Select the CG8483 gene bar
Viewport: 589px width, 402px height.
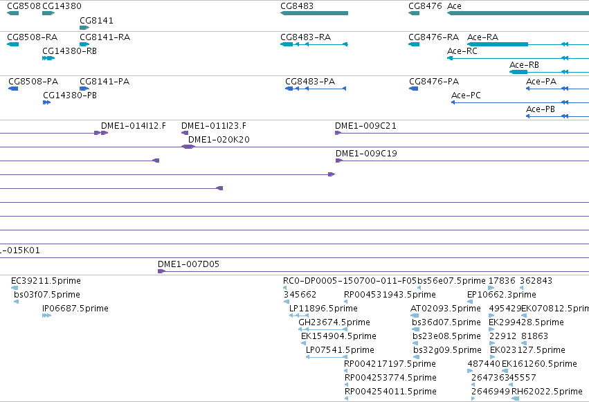(x=314, y=13)
